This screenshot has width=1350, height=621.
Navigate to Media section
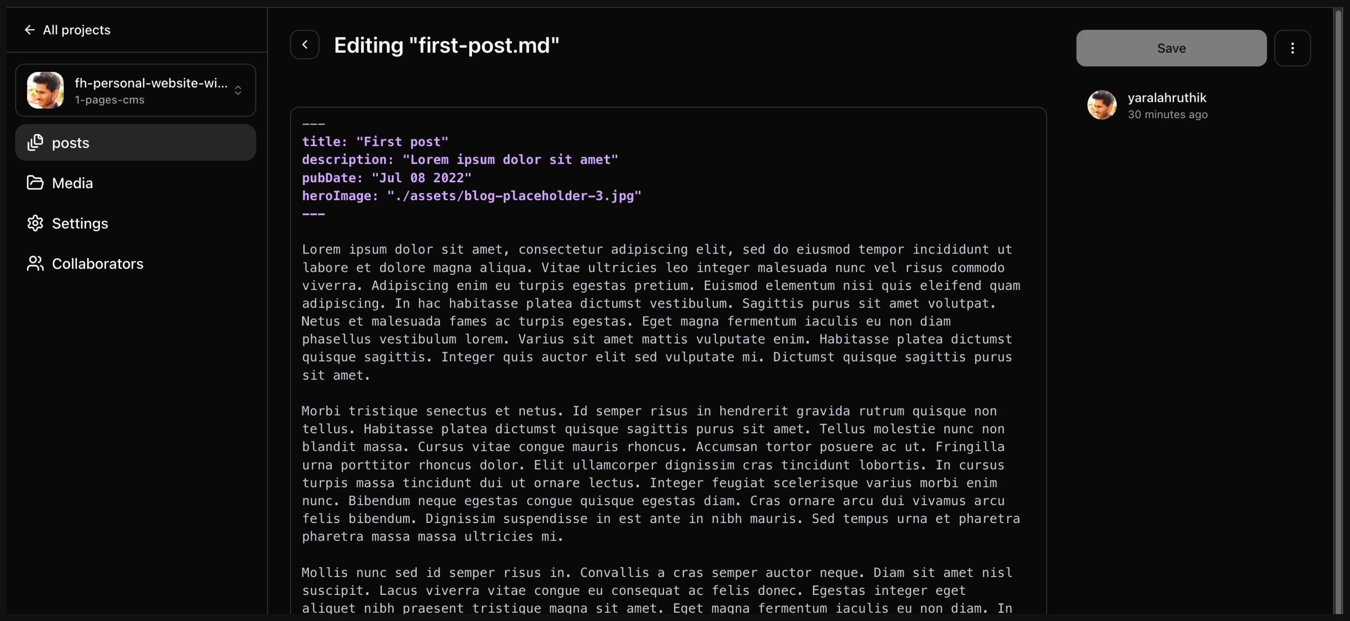pos(72,183)
